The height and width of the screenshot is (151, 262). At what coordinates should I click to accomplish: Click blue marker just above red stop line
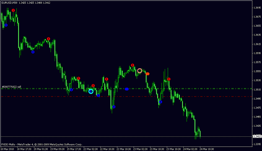[x=98, y=95]
